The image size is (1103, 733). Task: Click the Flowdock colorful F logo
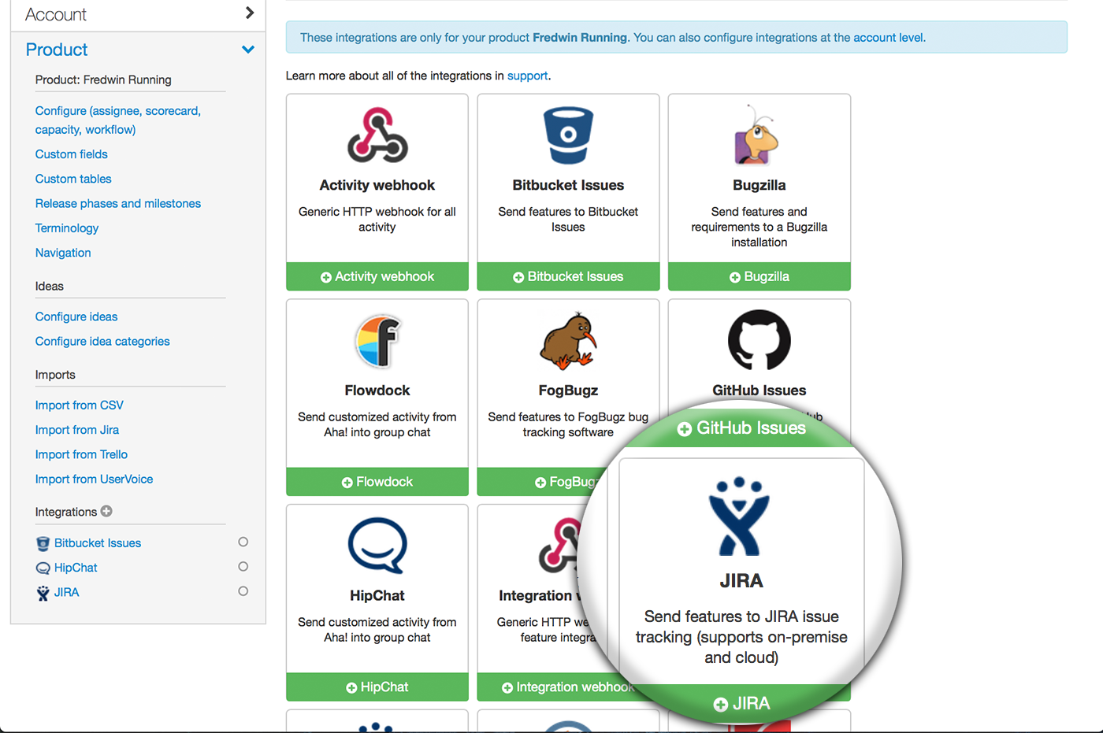[x=377, y=341]
